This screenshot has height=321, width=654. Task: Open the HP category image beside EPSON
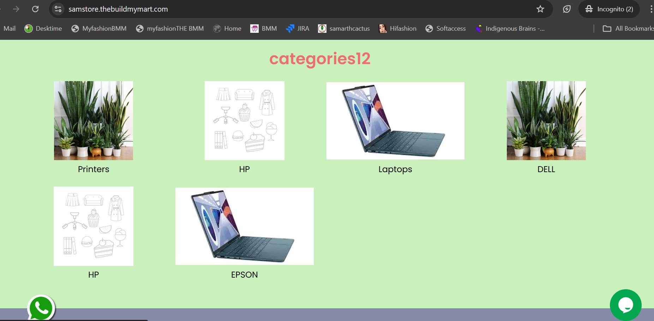click(x=94, y=226)
